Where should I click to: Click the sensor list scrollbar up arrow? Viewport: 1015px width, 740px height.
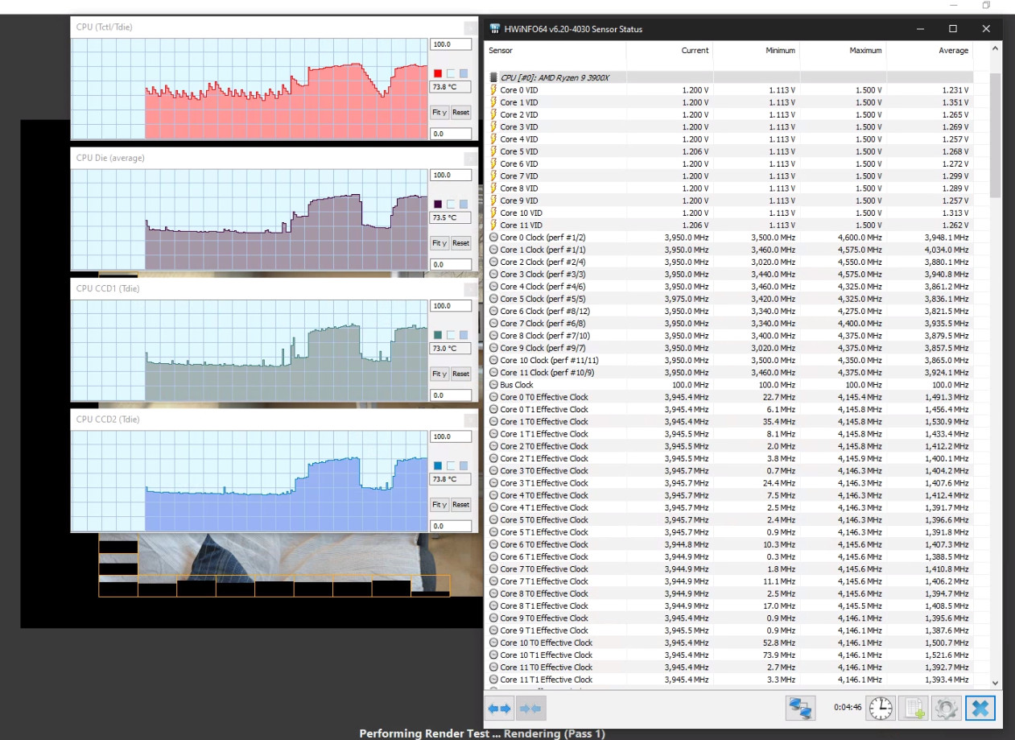(996, 50)
